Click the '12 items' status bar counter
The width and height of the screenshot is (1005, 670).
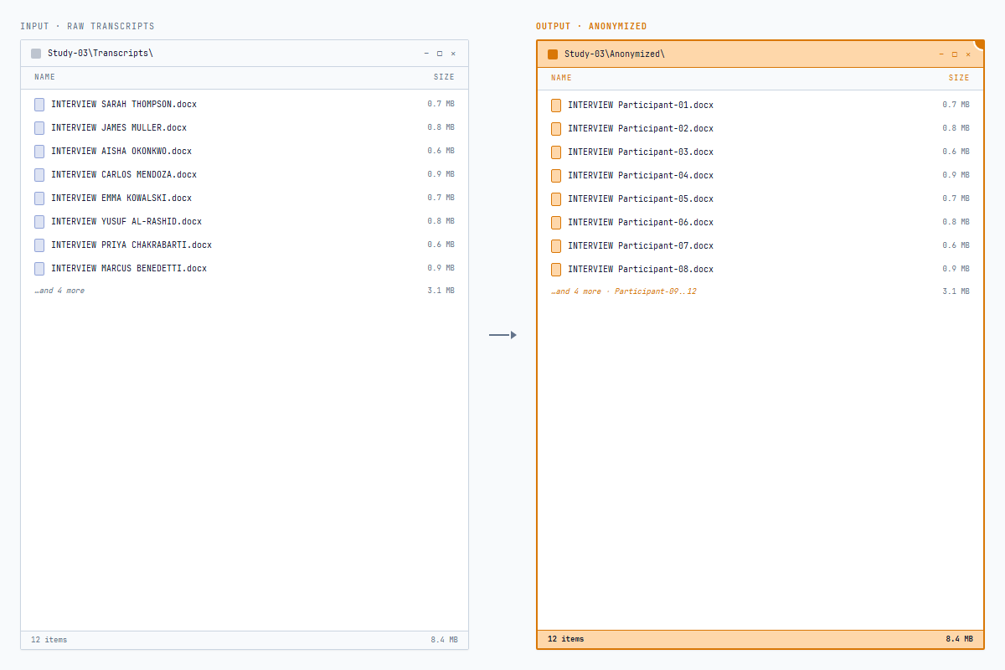(x=48, y=639)
